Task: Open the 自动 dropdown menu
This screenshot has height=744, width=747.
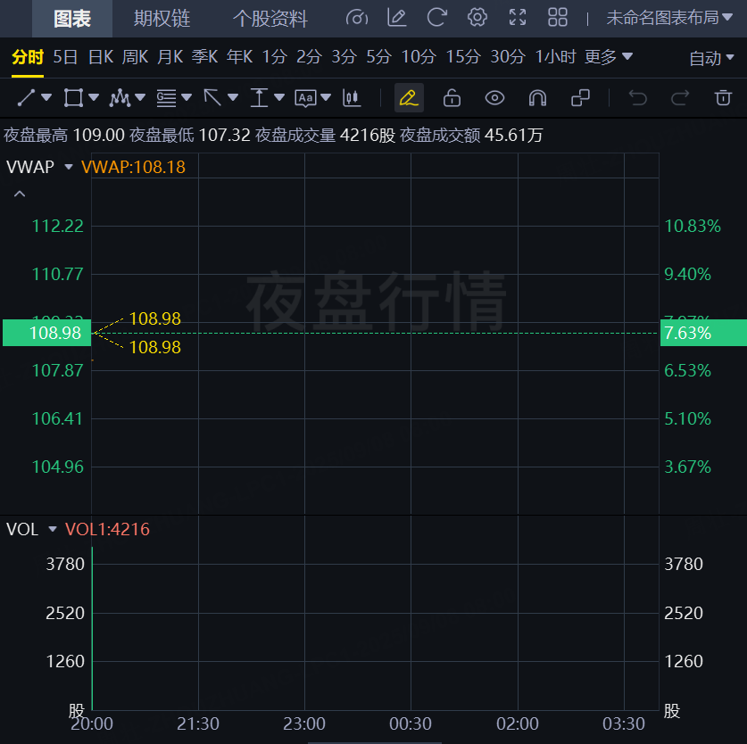Action: pos(711,58)
